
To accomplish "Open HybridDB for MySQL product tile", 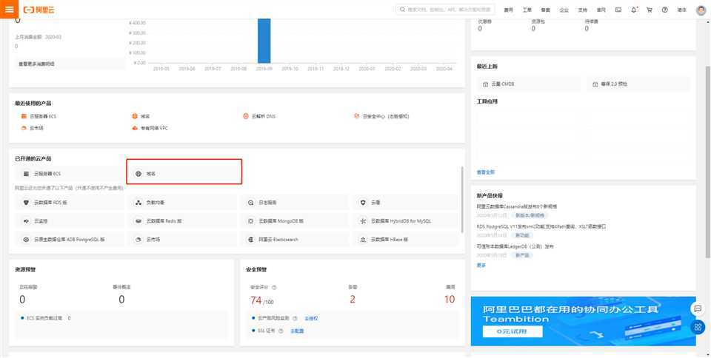I will [x=407, y=221].
